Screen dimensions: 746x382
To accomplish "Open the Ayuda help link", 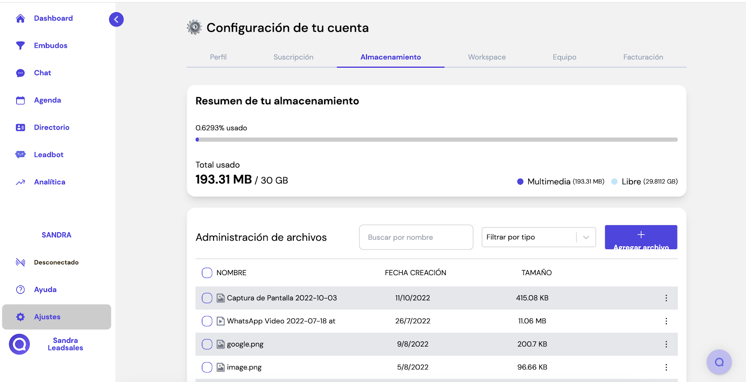I will (45, 290).
